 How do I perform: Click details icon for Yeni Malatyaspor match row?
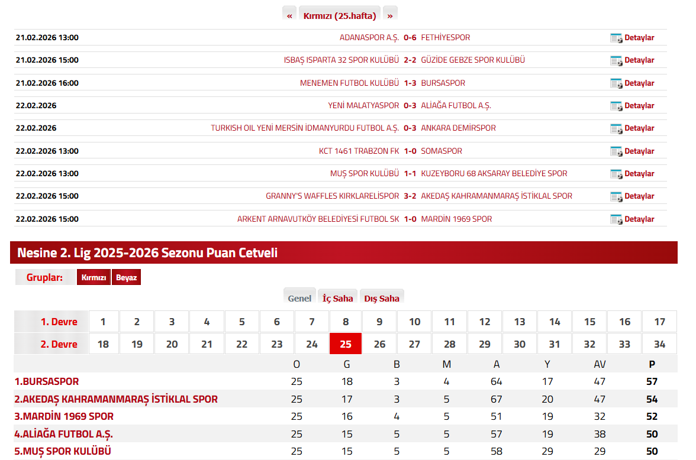616,106
